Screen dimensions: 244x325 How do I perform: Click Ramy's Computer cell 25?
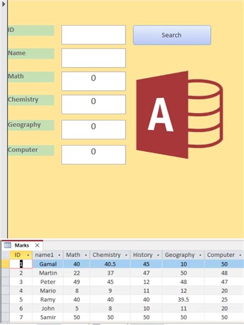coord(224,299)
